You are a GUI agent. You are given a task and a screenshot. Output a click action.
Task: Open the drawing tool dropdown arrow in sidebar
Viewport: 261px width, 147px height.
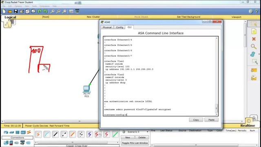(259, 54)
